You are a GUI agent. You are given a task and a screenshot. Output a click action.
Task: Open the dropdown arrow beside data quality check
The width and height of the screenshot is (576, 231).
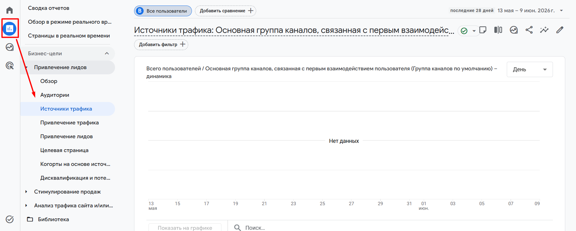(474, 31)
